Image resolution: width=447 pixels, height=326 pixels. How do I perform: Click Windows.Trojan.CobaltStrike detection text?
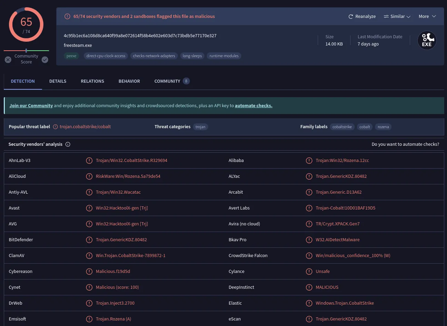coord(345,303)
